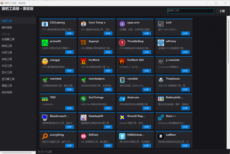The width and height of the screenshot is (230, 154).
Task: Click the ZenTimings tool name
Action: pos(96,97)
